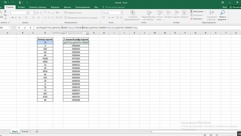
Task: Click the Вход sign-in link
Action: (x=224, y=7)
